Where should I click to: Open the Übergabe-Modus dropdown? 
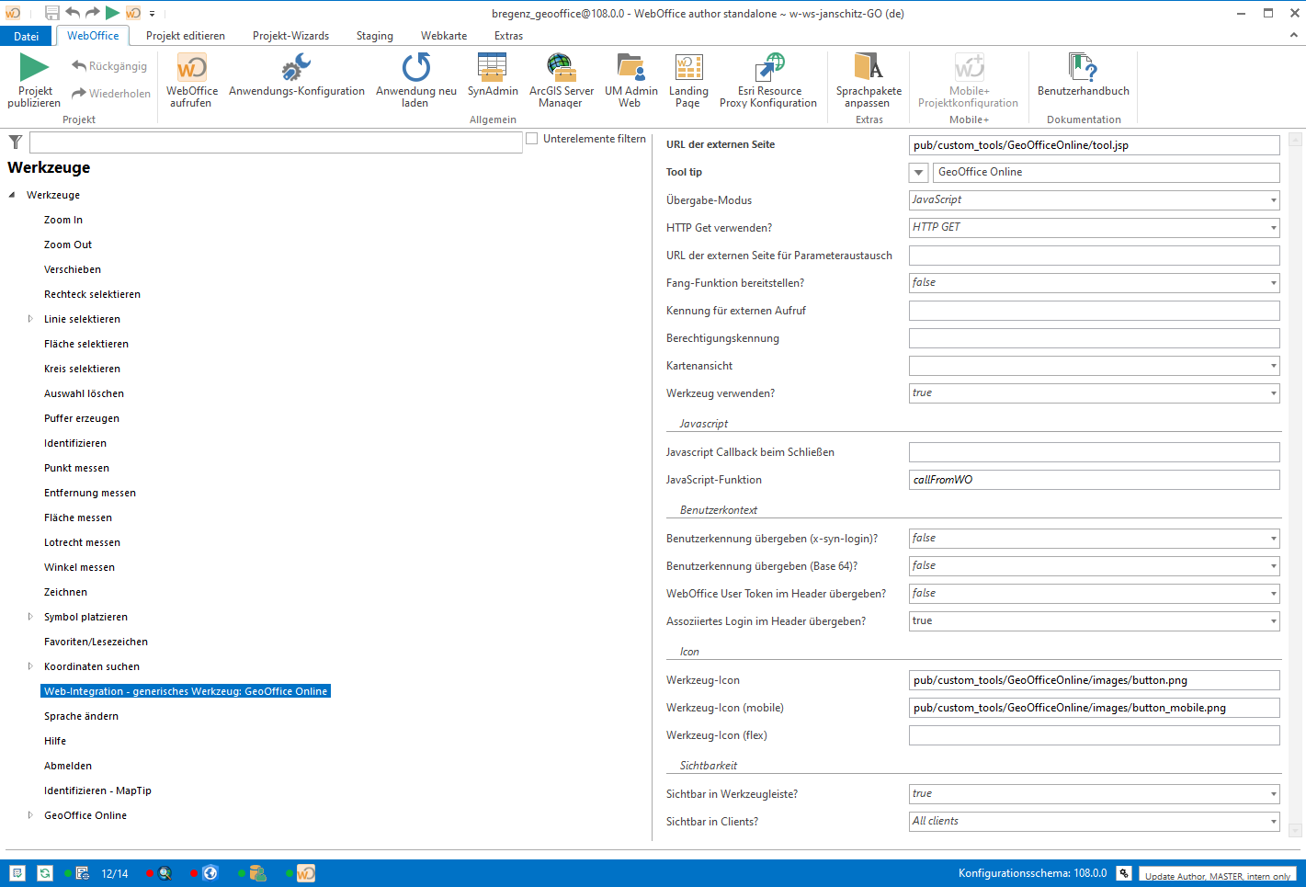click(x=1273, y=199)
